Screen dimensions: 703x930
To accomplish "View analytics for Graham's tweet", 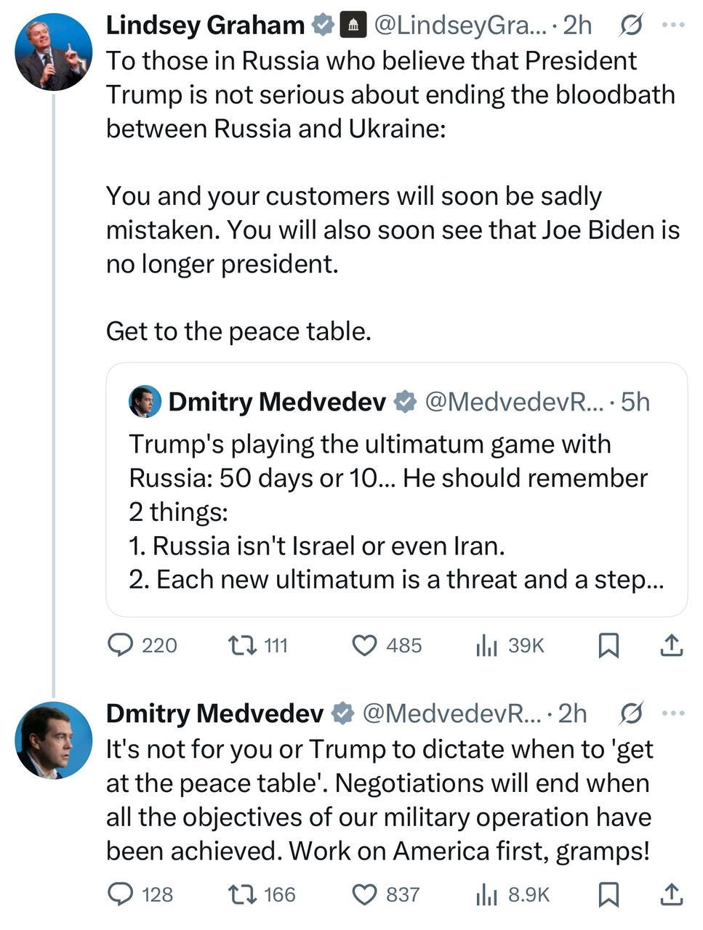I will click(486, 645).
